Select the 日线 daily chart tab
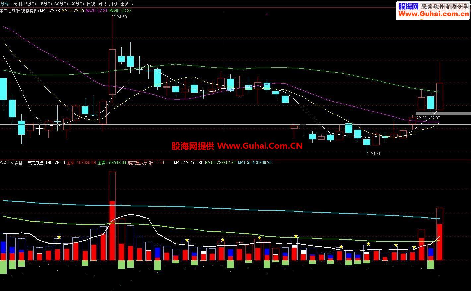Viewport: 471px width, 291px height. pos(91,4)
